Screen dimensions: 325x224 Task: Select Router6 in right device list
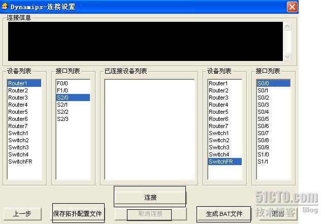tap(224, 119)
